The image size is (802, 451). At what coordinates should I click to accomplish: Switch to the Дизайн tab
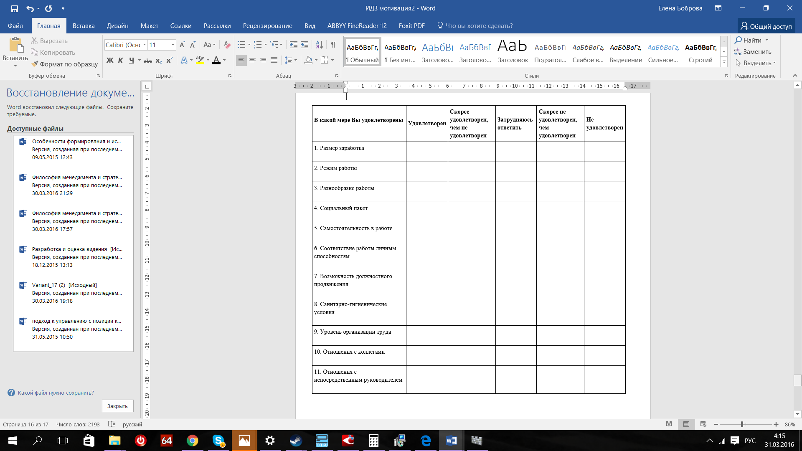pos(117,26)
